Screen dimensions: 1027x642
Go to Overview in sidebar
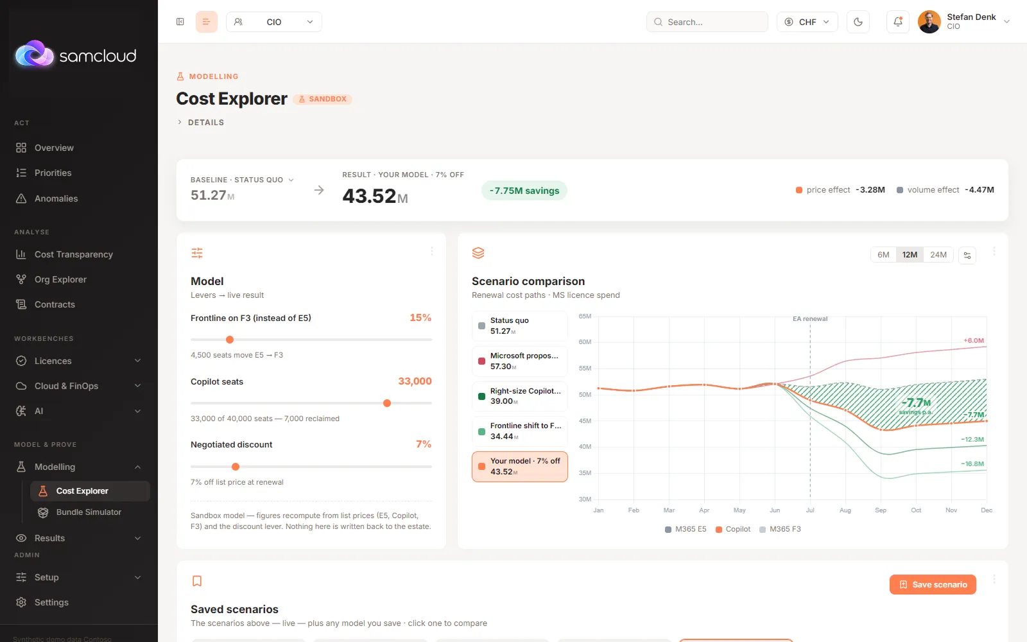78,148
